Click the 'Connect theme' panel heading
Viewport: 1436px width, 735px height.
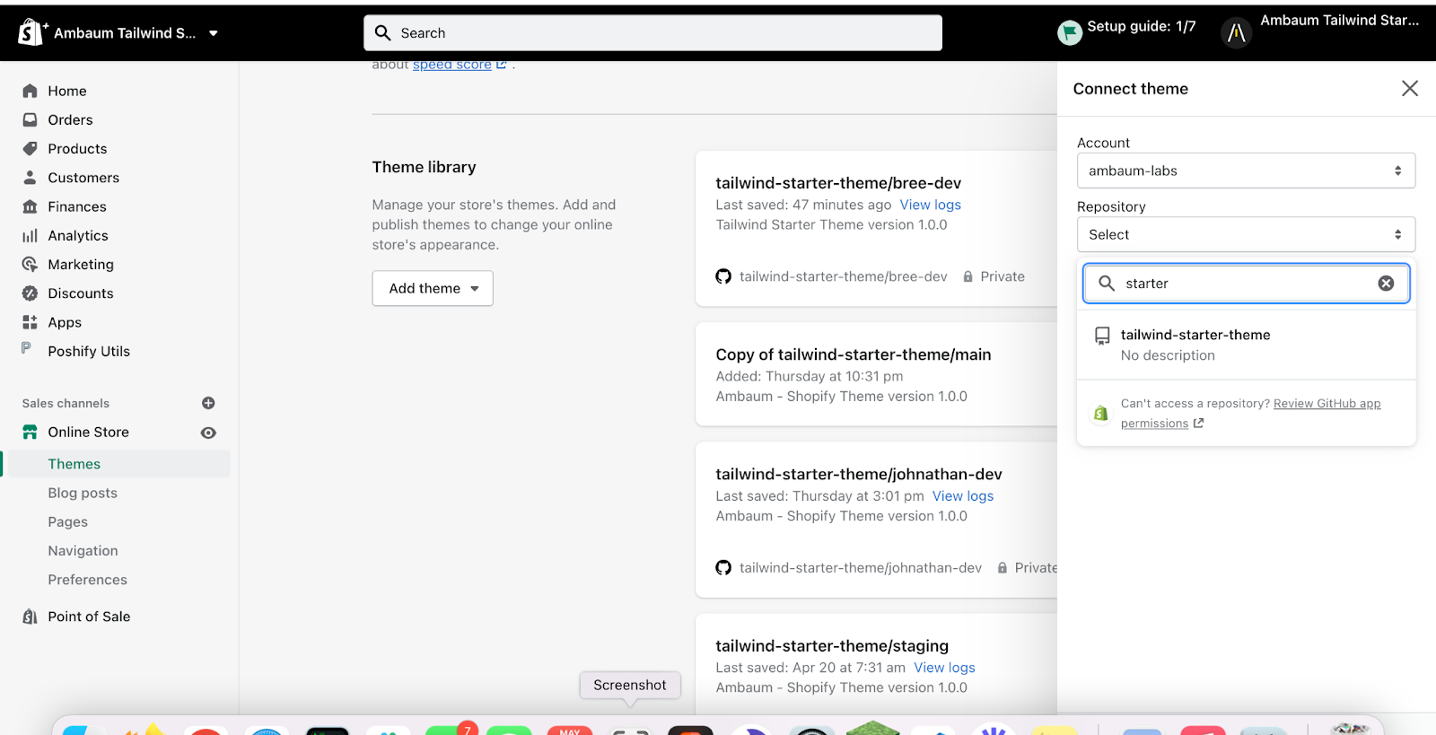click(1131, 89)
